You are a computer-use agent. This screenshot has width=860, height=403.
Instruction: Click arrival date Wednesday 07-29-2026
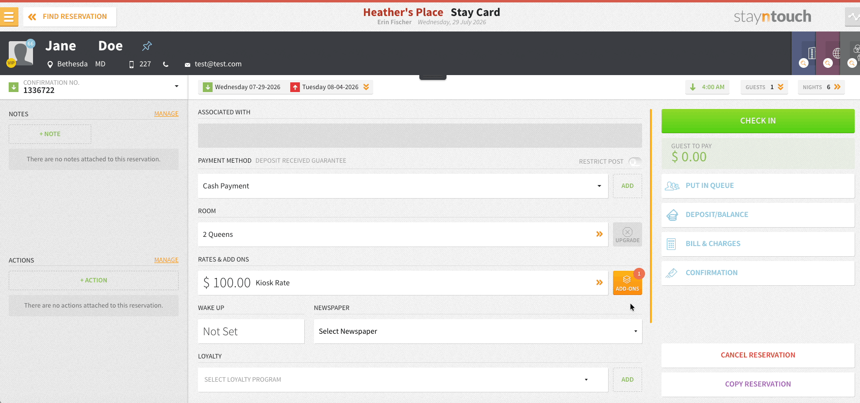[248, 87]
